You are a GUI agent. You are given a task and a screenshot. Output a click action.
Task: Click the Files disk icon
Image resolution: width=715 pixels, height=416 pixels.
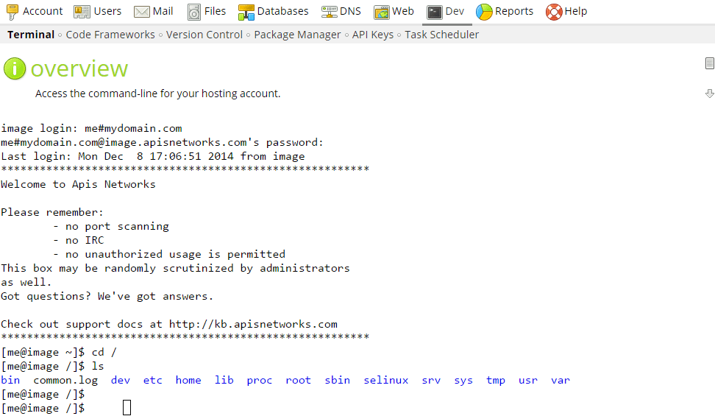(x=194, y=13)
